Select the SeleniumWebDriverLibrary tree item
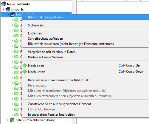The height and width of the screenshot is (124, 149). (x=35, y=120)
